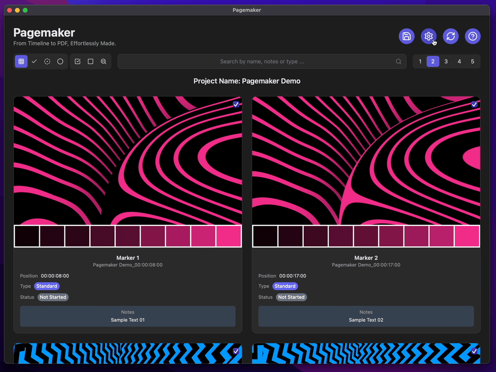
Task: Click the dotted circle filter icon
Action: click(x=47, y=61)
